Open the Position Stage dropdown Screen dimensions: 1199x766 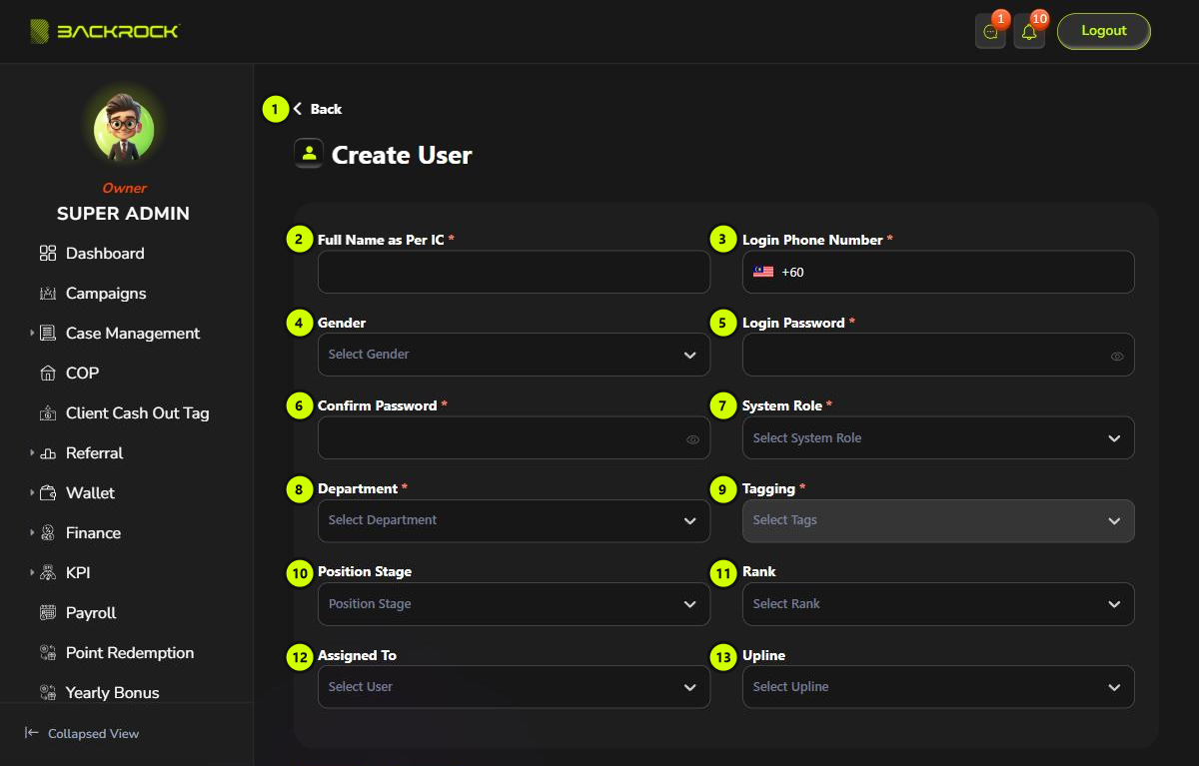pos(514,603)
